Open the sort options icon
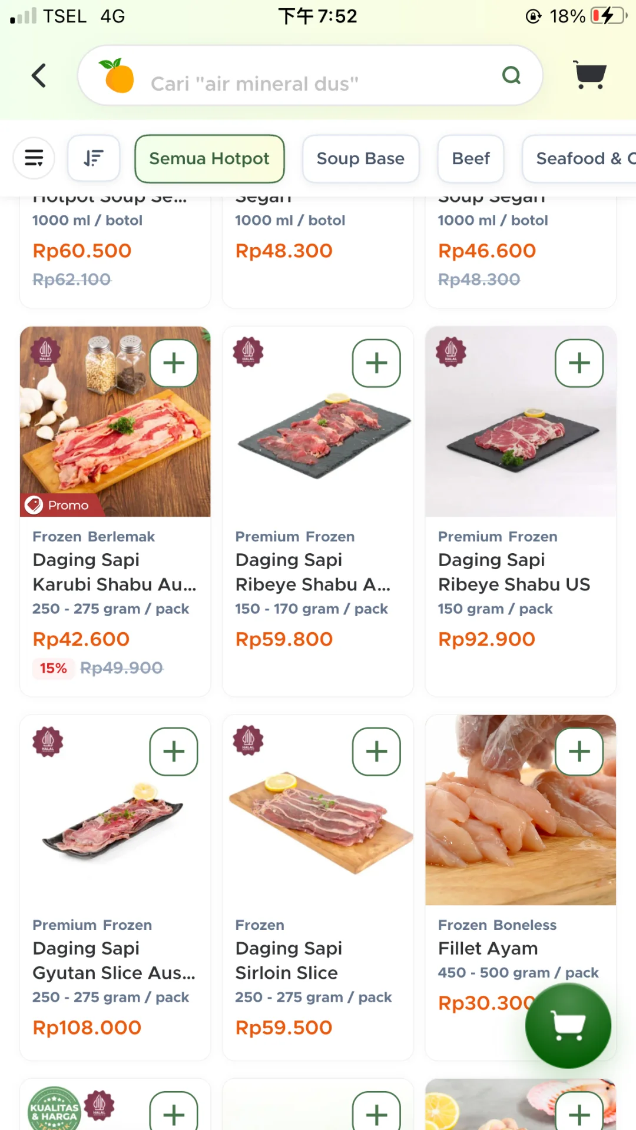Image resolution: width=636 pixels, height=1130 pixels. [94, 158]
